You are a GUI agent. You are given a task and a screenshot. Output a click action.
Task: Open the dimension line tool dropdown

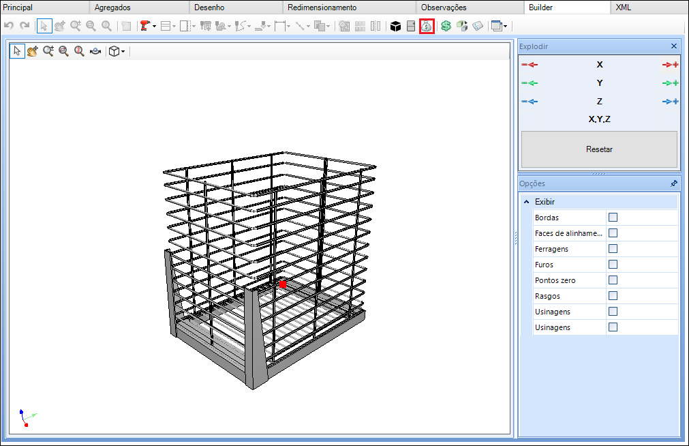pyautogui.click(x=288, y=27)
